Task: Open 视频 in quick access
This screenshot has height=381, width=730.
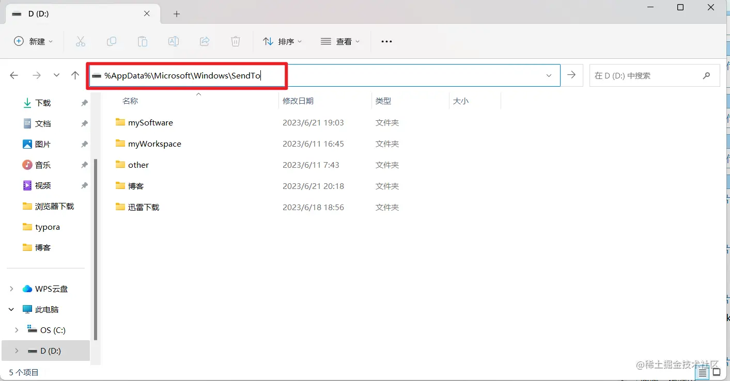Action: click(43, 186)
